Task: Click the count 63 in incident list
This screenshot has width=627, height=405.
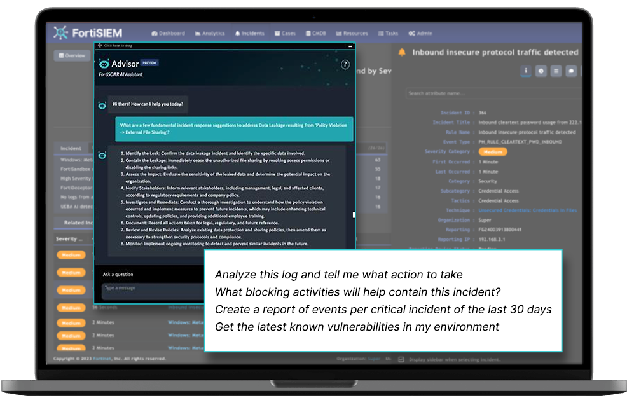Action: [x=378, y=160]
